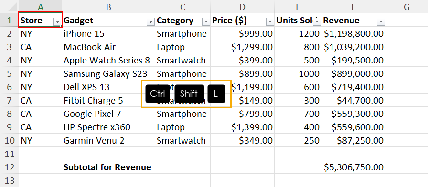Click the Apple Watch Series 8 cell
This screenshot has width=428, height=187.
[108, 60]
